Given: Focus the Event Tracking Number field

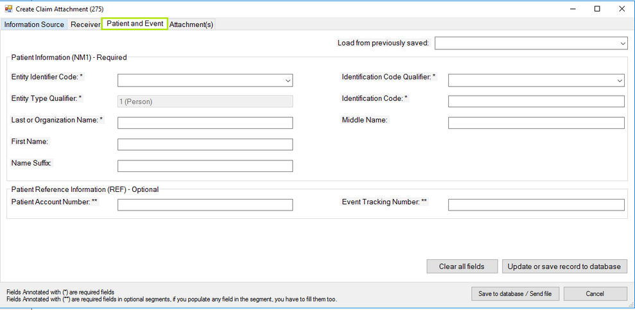Looking at the screenshot, I should [x=536, y=205].
